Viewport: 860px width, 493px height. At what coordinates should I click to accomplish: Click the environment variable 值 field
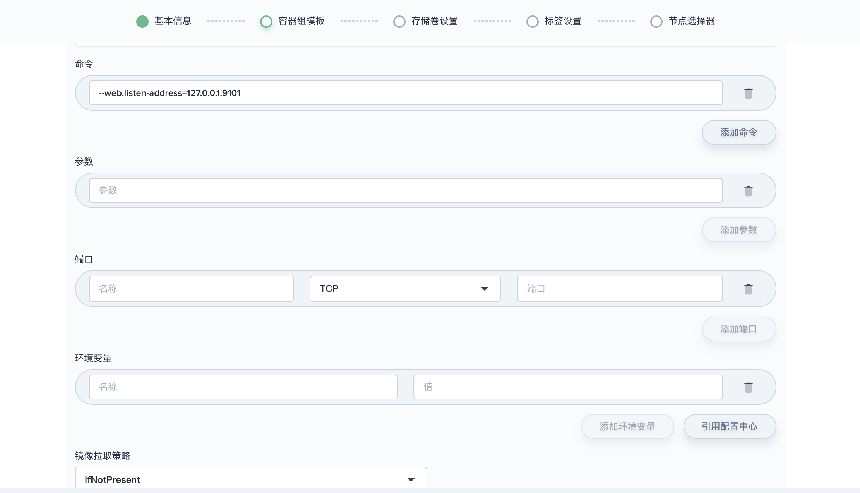568,387
